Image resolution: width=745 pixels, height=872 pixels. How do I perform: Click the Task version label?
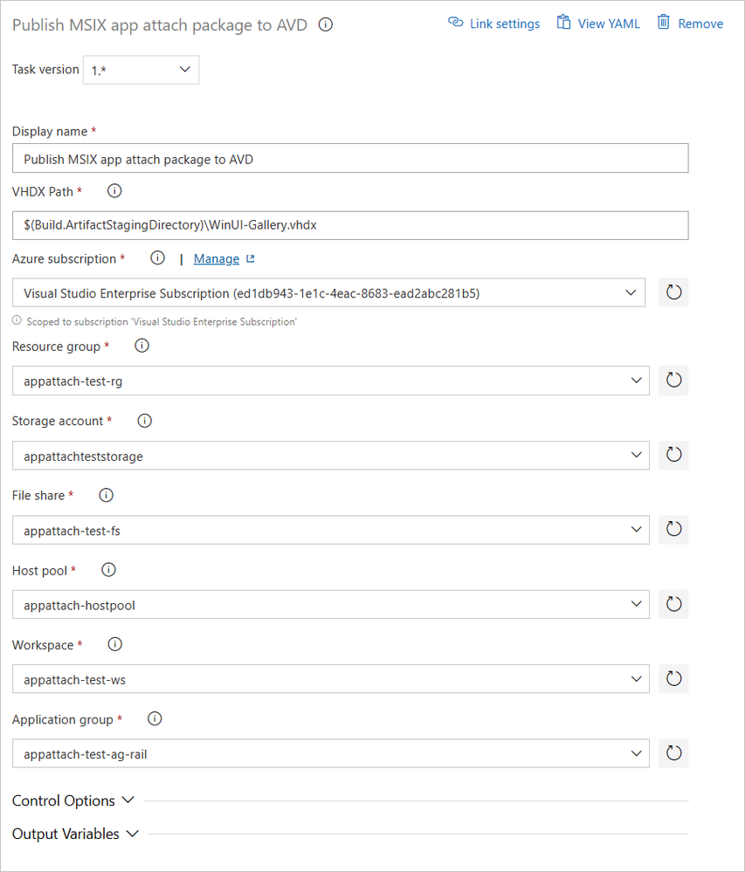pyautogui.click(x=45, y=70)
